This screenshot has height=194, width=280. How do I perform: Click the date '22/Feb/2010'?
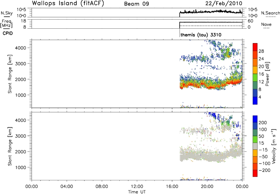coord(224,4)
